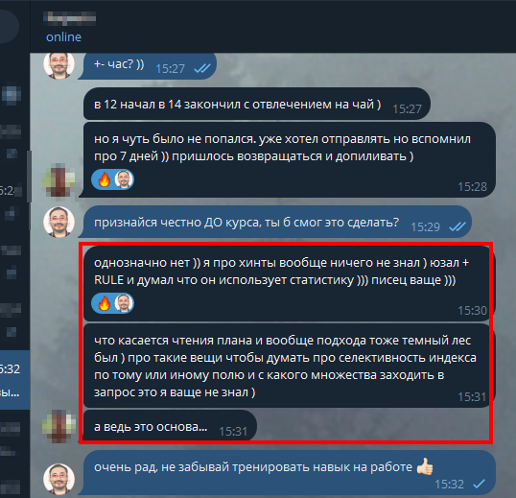Click blurred avatar beside 'а ведь это основа' message

59,426
